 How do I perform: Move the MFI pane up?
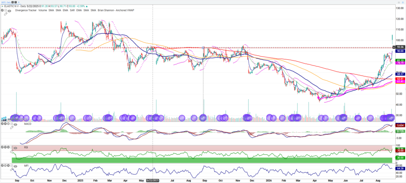tap(8, 166)
